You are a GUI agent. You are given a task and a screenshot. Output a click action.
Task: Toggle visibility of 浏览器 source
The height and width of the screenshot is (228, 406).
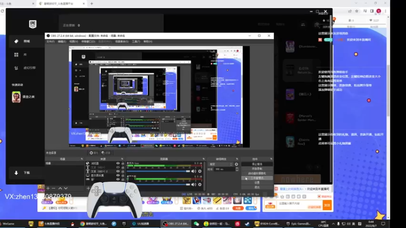point(118,163)
